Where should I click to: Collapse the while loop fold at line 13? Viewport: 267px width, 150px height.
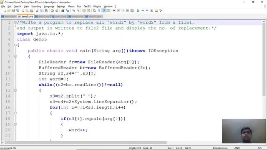(x=15, y=90)
